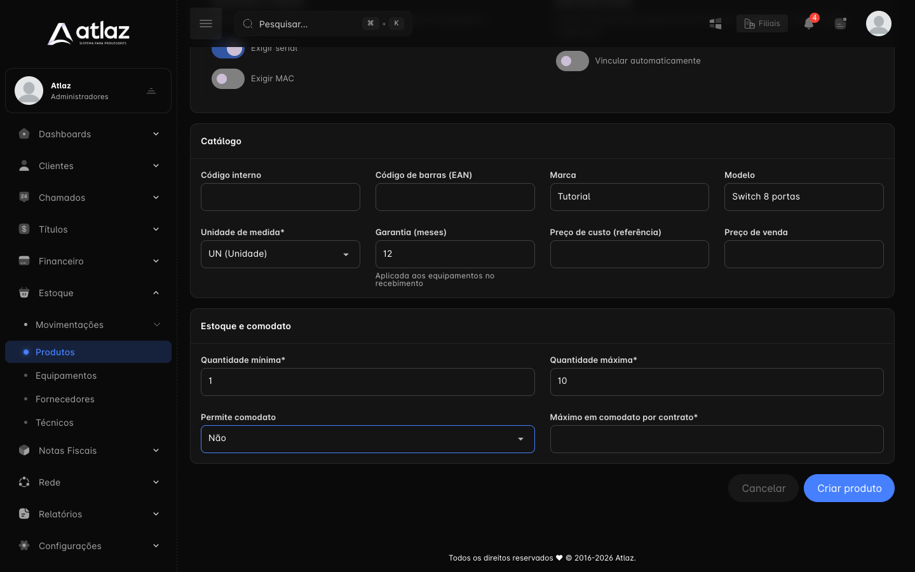
Task: Open Fornecedores in the sidebar
Action: coord(65,399)
